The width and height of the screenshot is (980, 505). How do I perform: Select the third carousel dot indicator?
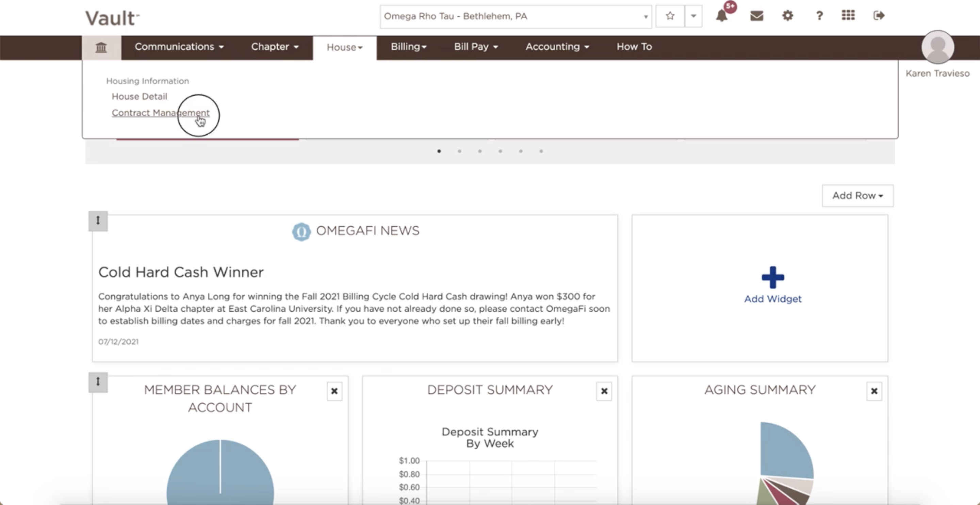pos(480,151)
